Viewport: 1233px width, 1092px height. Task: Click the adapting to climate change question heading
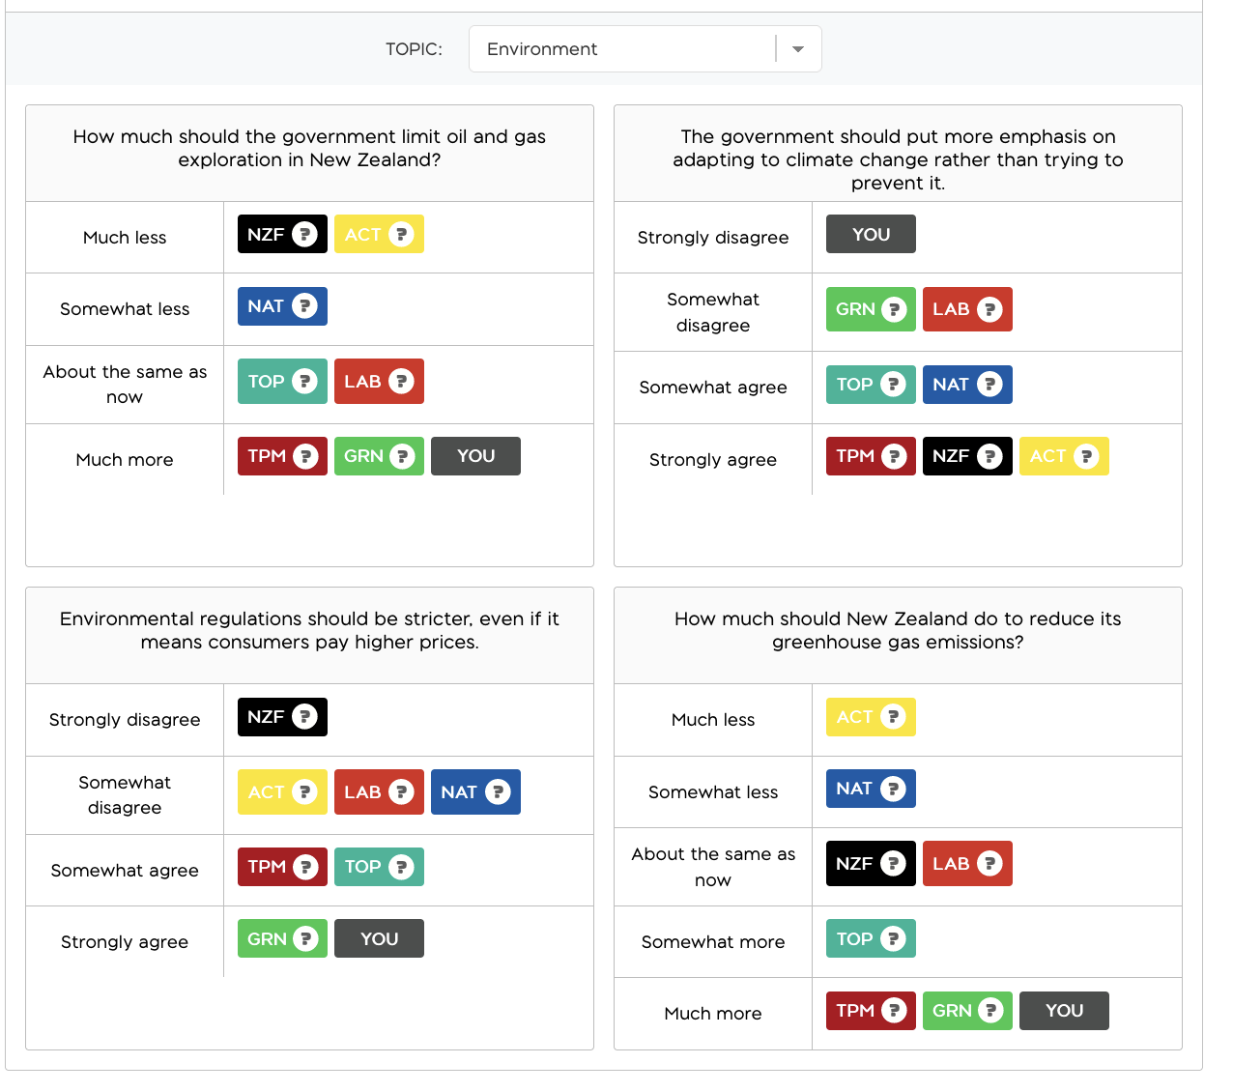(898, 159)
